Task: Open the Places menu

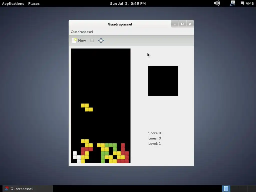Action: tap(34, 3)
